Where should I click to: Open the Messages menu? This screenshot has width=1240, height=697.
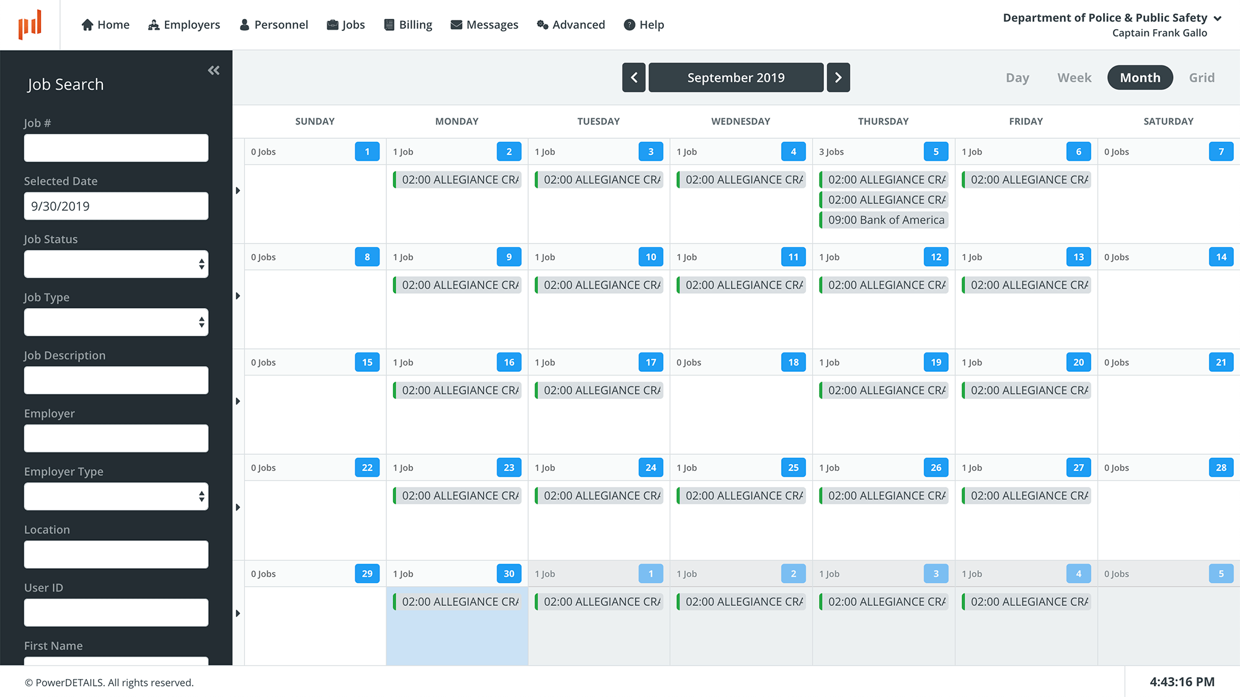click(484, 25)
